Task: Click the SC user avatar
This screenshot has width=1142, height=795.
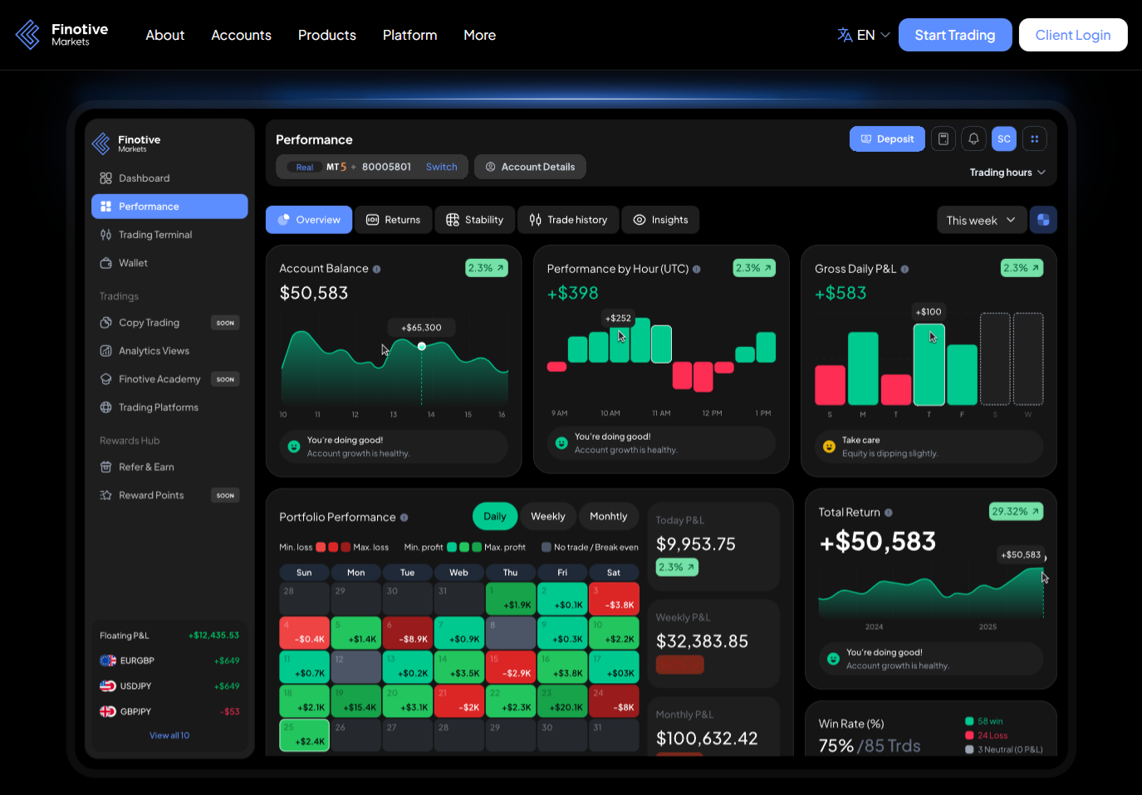Action: [x=1004, y=139]
